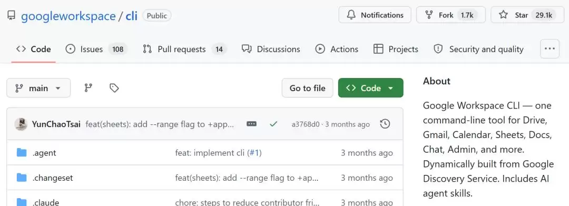Click the Security shield icon
This screenshot has width=569, height=206.
[x=438, y=49]
